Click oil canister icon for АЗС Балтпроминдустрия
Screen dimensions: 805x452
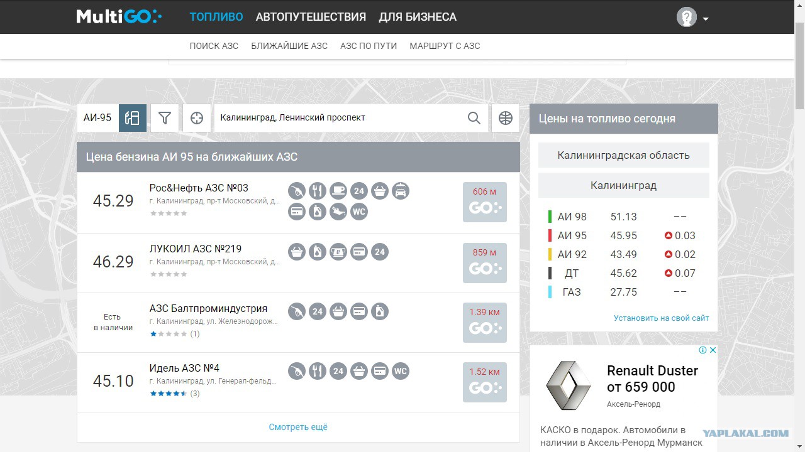(x=380, y=311)
